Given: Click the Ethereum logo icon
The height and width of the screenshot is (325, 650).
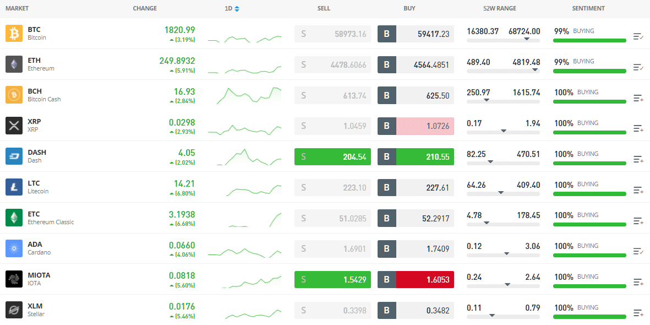Looking at the screenshot, I should coord(14,64).
